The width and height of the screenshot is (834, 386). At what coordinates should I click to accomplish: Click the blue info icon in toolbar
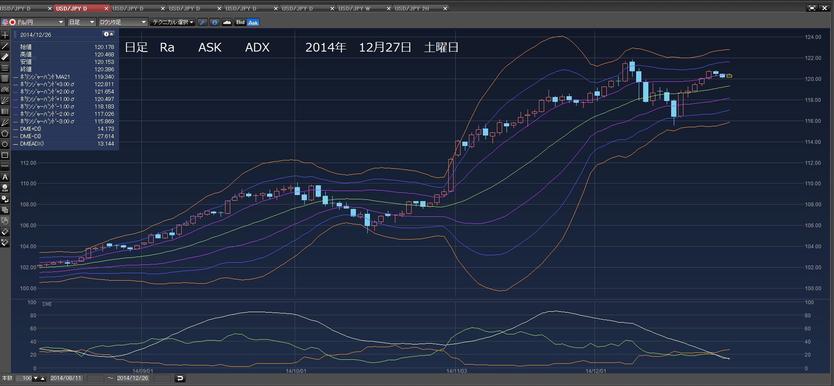(x=215, y=22)
